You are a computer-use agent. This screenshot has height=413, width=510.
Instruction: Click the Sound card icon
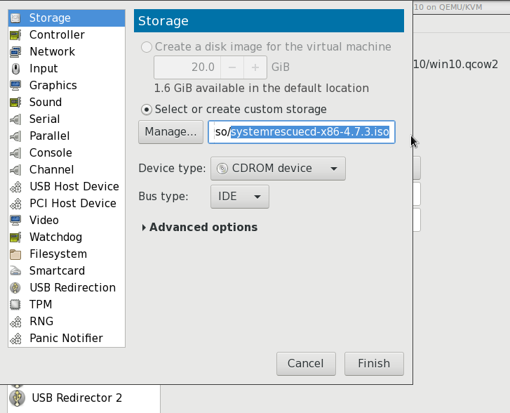pyautogui.click(x=15, y=103)
